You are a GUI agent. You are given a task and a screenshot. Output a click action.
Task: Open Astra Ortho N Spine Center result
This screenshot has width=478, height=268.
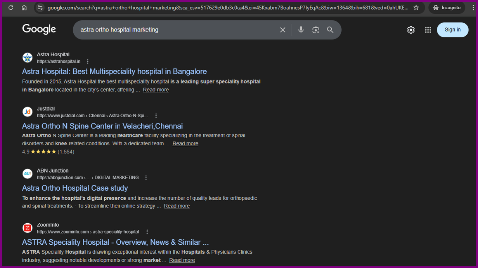(103, 126)
